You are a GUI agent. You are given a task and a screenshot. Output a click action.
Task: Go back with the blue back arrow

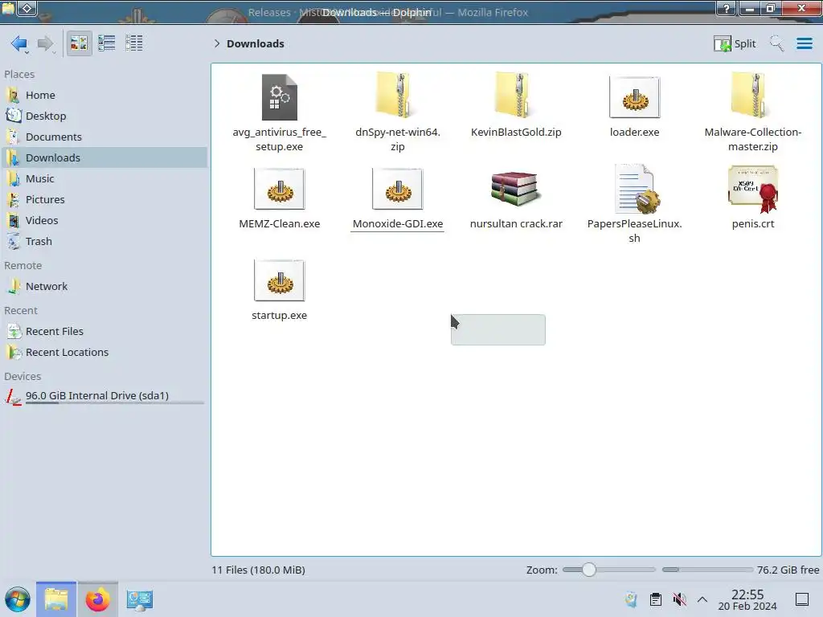point(19,43)
